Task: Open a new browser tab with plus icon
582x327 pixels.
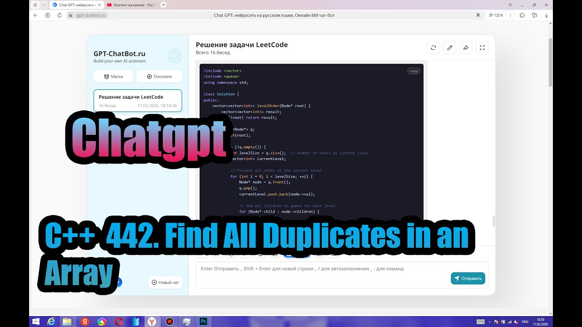Action: (164, 5)
